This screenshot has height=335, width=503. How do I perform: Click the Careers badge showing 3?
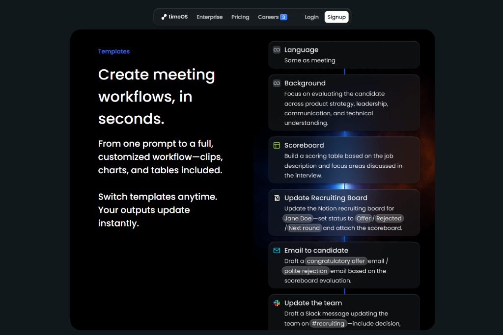tap(283, 17)
